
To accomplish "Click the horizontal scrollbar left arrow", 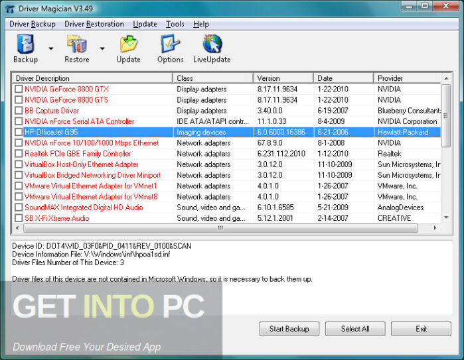I will click(x=17, y=228).
